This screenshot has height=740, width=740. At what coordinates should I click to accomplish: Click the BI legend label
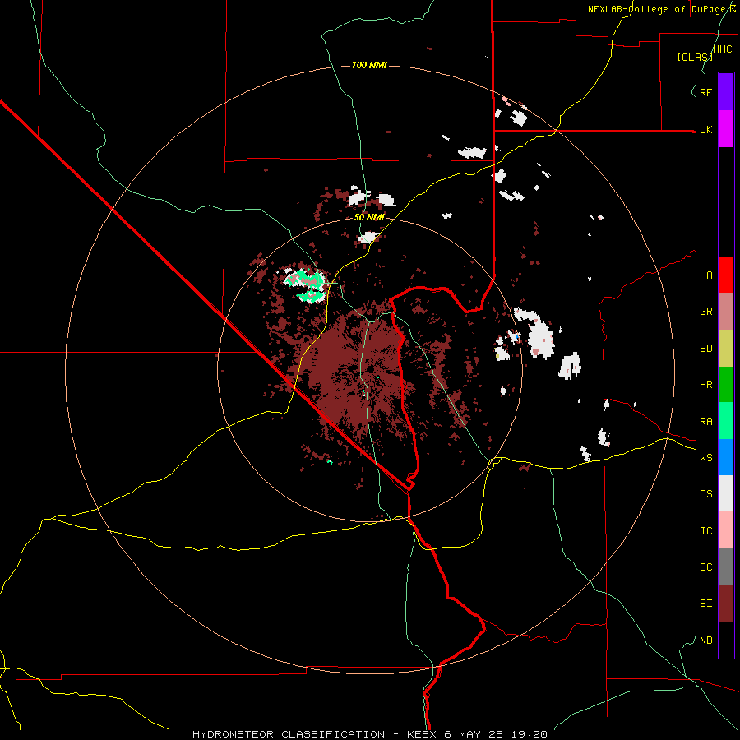pyautogui.click(x=705, y=604)
